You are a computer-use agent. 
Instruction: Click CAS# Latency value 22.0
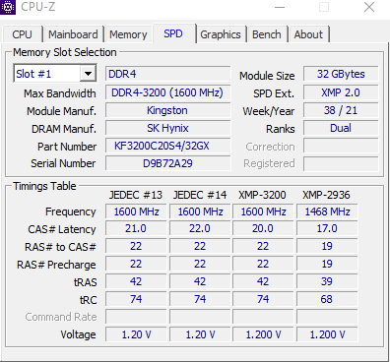[x=200, y=228]
